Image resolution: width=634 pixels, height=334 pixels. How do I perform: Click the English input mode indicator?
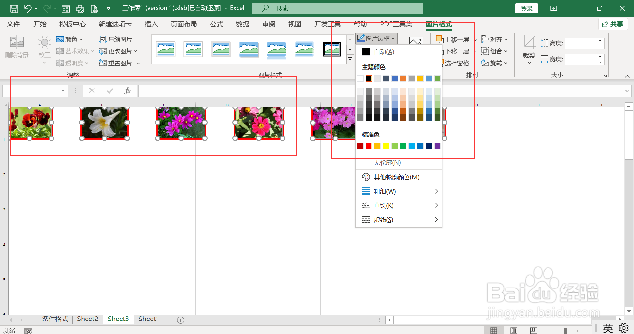608,328
